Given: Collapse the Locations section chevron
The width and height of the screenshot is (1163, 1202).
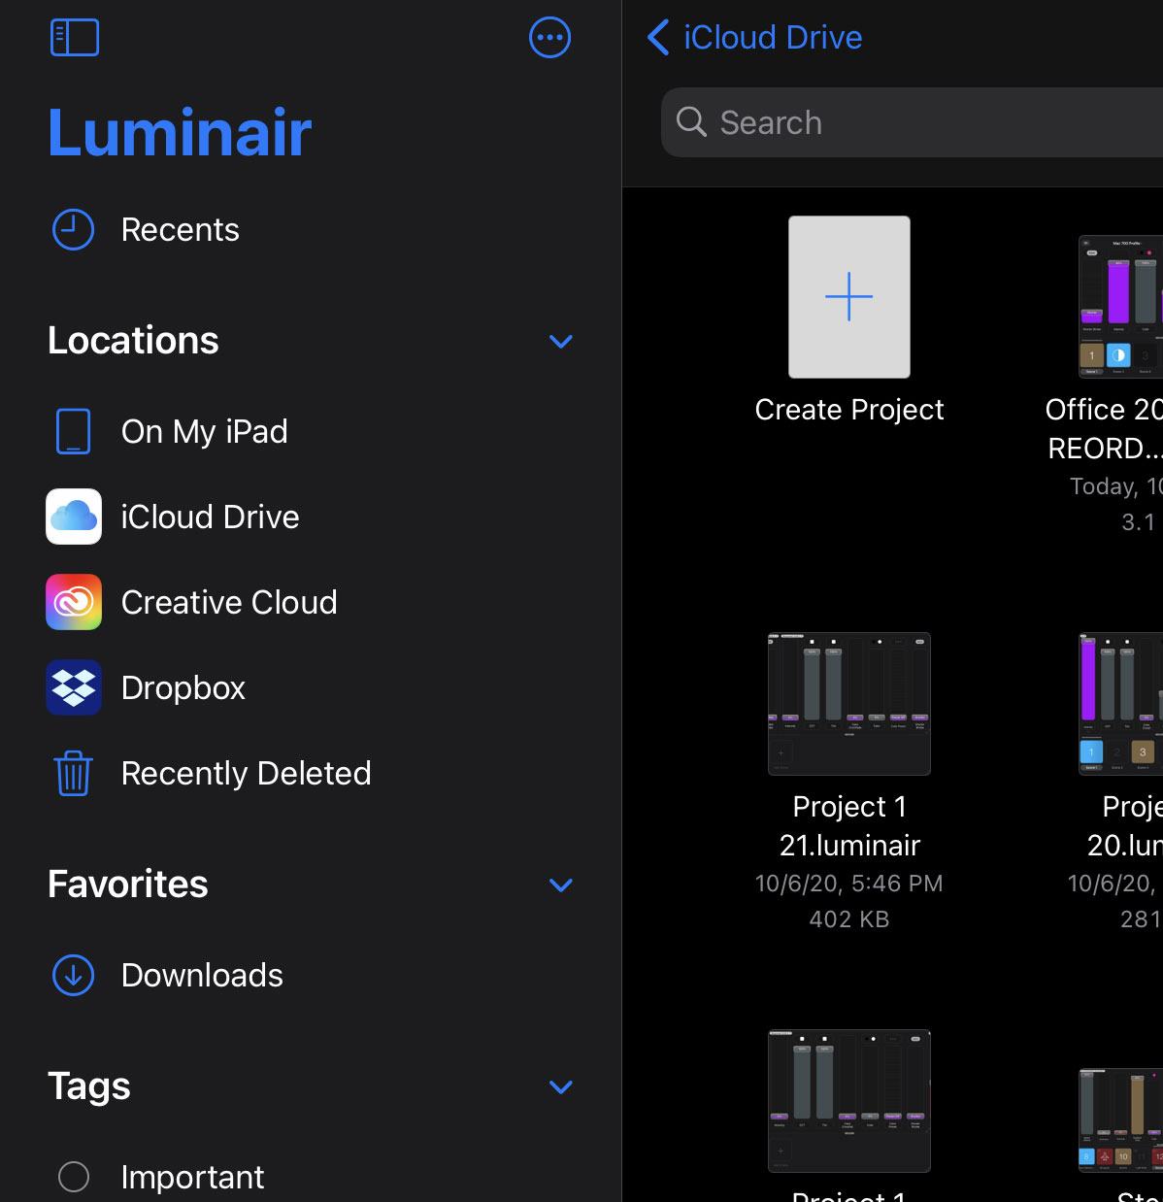Looking at the screenshot, I should [561, 341].
